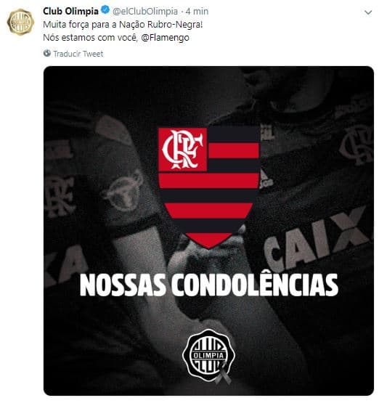
Task: Click the Olimpia club badge in the image
Action: point(208,356)
